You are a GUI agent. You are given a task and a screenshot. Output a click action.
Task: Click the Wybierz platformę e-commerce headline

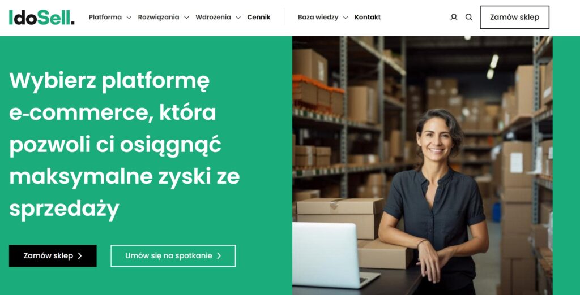pos(125,145)
